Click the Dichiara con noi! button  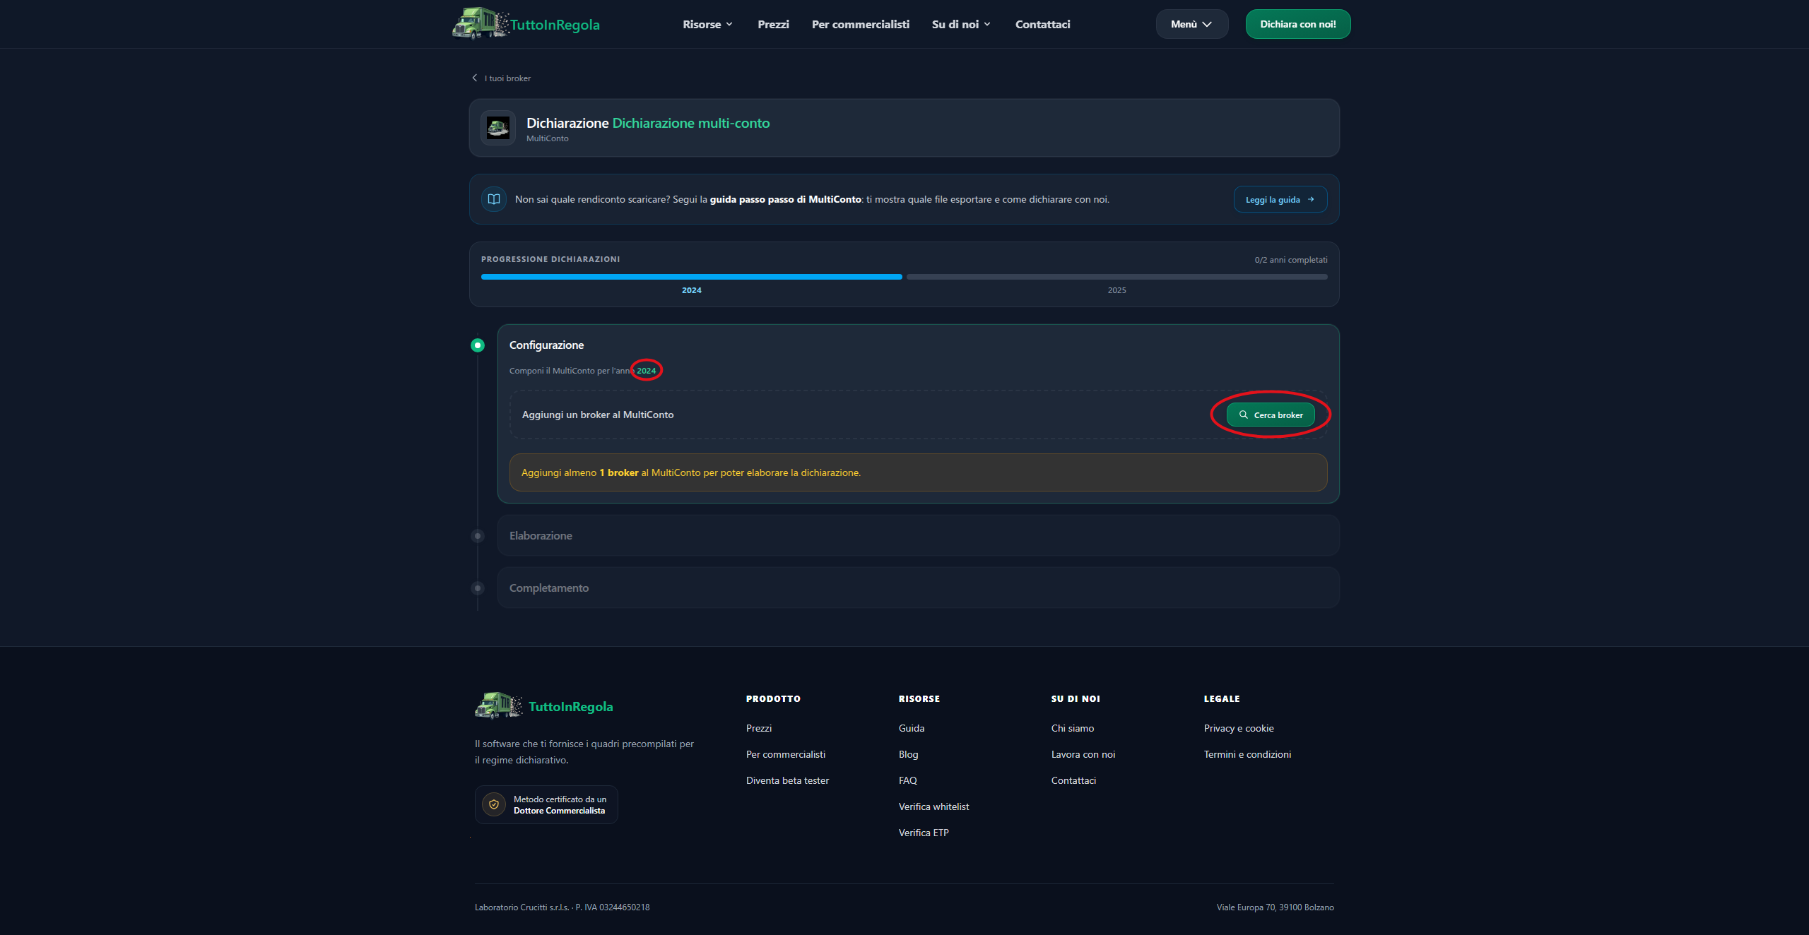1297,24
